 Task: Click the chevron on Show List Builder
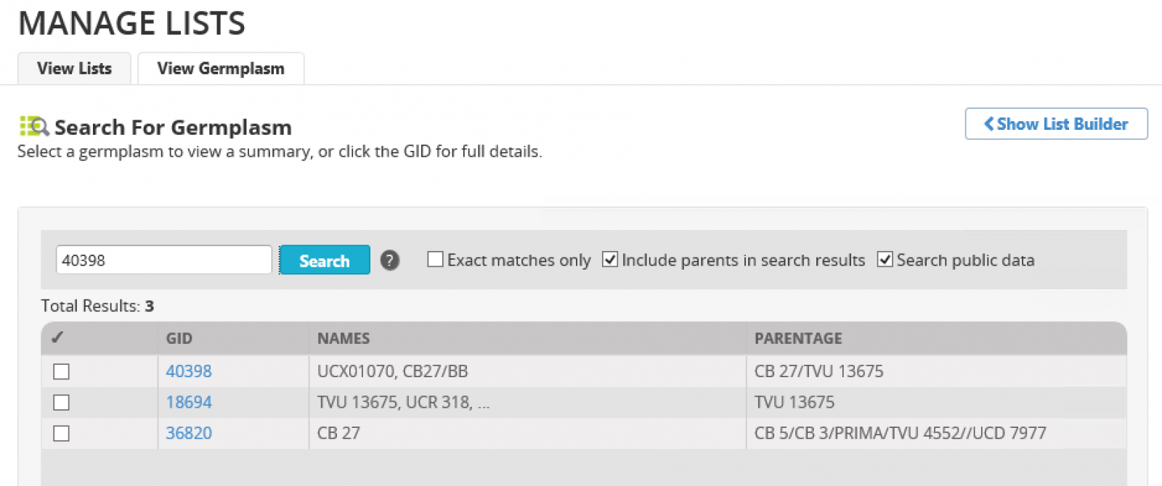988,124
